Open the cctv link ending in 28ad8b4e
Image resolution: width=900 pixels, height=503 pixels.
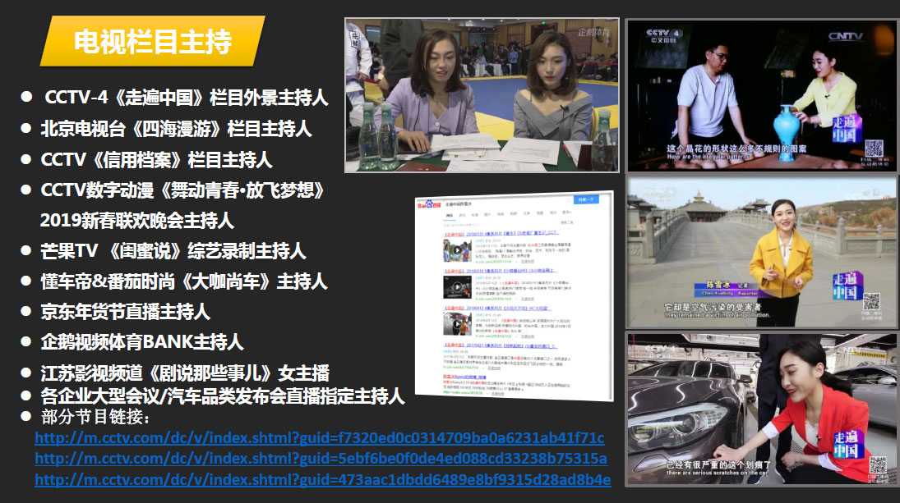pos(322,479)
